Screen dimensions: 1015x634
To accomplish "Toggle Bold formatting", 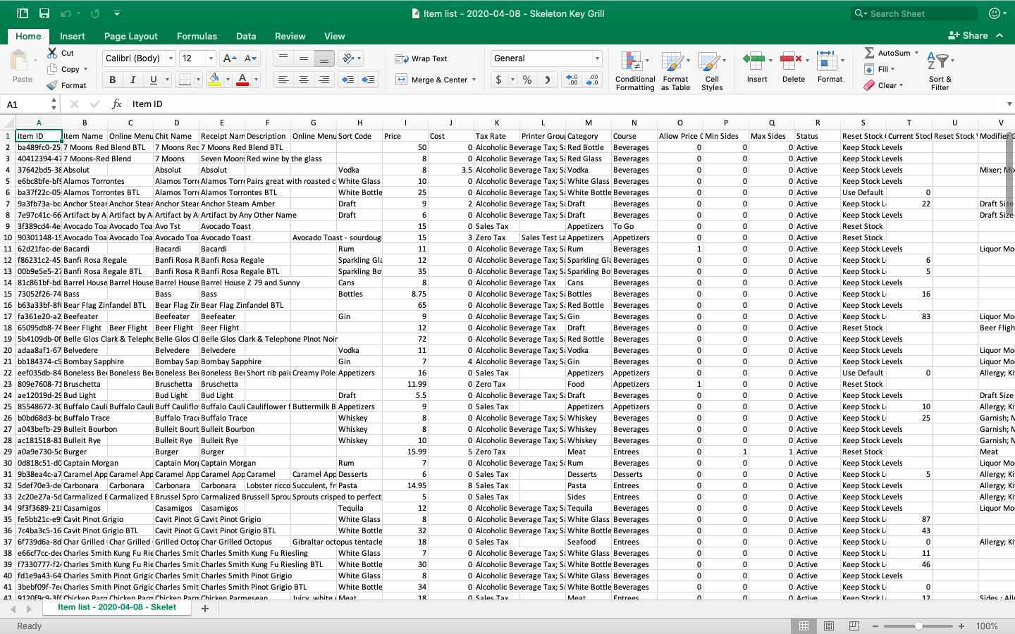I will [x=112, y=80].
